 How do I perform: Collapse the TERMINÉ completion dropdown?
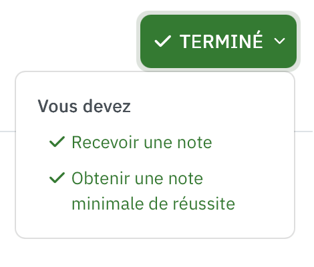[x=218, y=41]
